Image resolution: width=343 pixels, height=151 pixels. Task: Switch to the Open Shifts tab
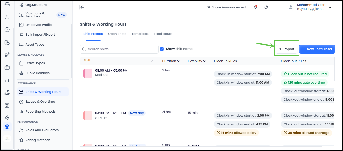point(117,34)
